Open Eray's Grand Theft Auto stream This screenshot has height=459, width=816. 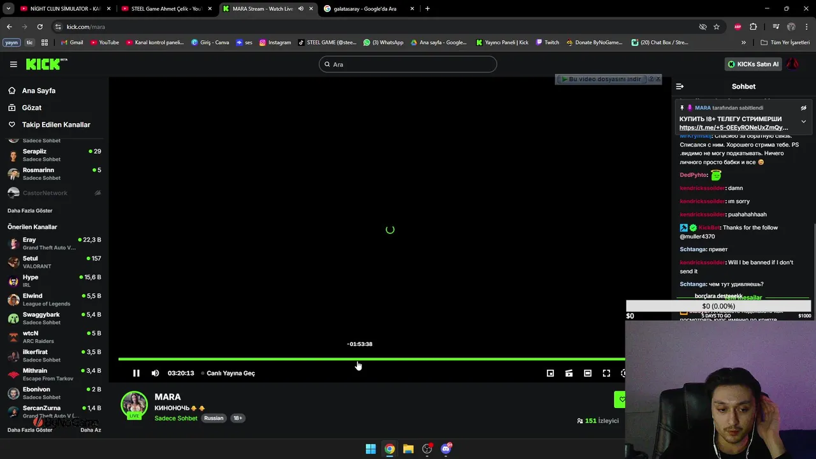point(54,244)
